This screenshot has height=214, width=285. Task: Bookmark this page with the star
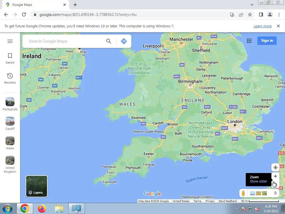(x=250, y=14)
